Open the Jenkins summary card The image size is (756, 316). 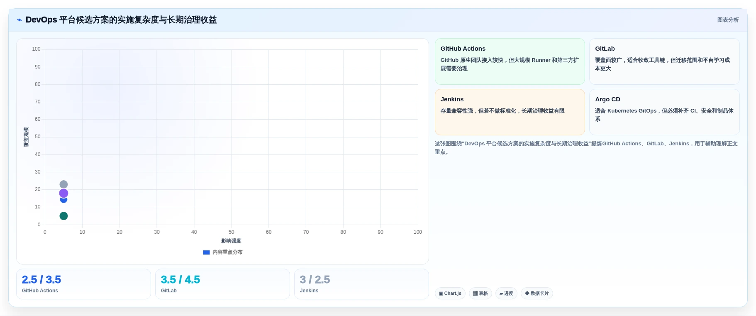[510, 112]
